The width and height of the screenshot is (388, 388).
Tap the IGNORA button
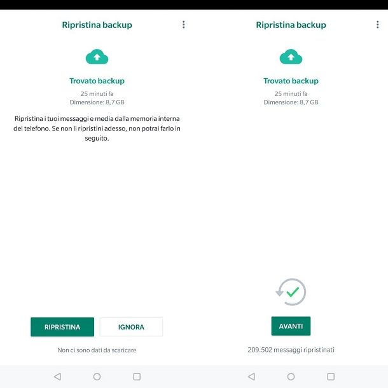(131, 327)
